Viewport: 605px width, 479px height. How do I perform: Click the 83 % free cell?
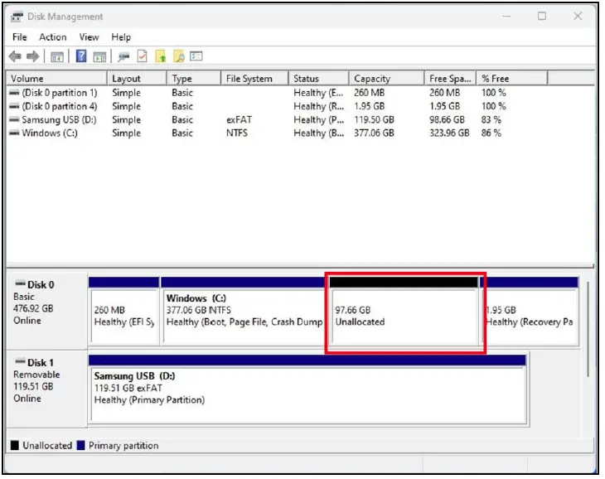tap(491, 119)
